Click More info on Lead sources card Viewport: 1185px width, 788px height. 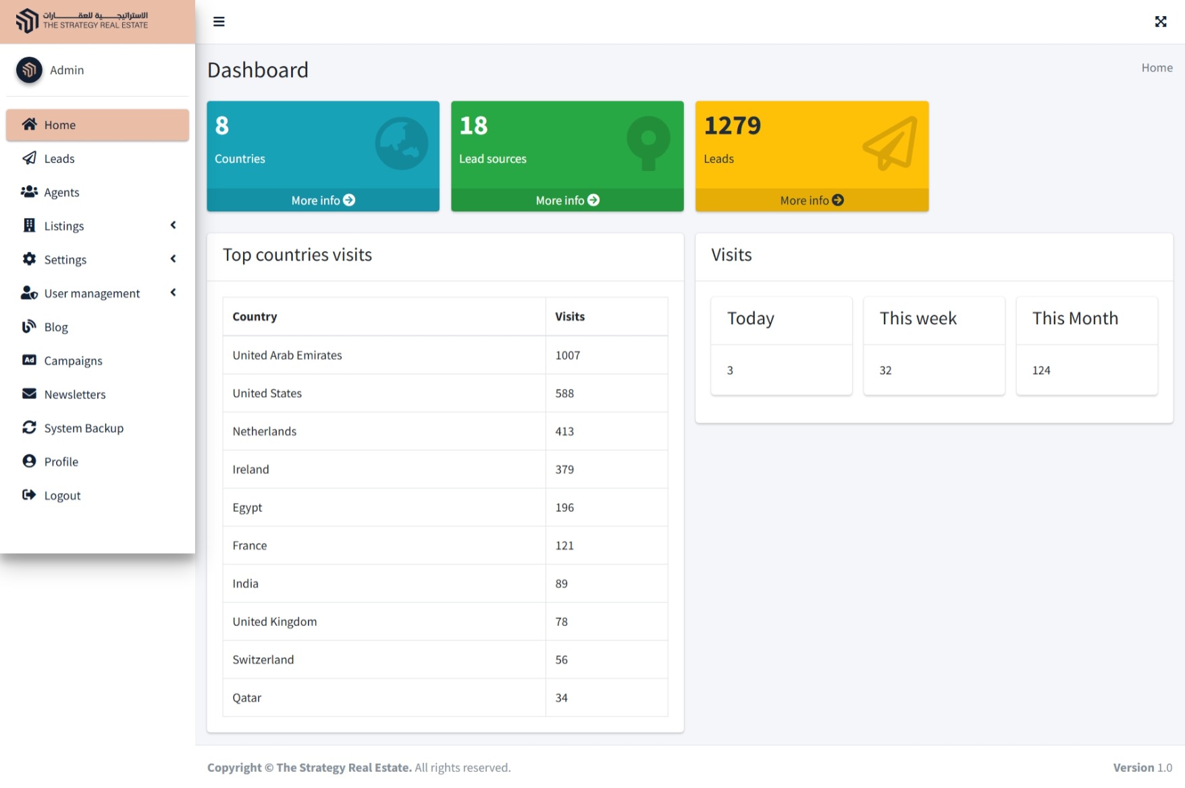coord(567,201)
